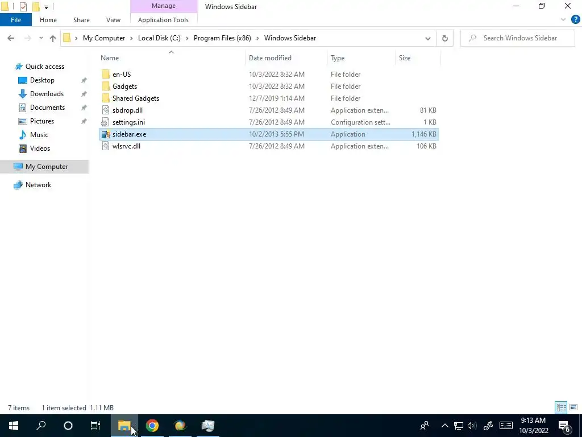Open the recent locations dropdown arrow
Image resolution: width=582 pixels, height=437 pixels.
coord(41,38)
